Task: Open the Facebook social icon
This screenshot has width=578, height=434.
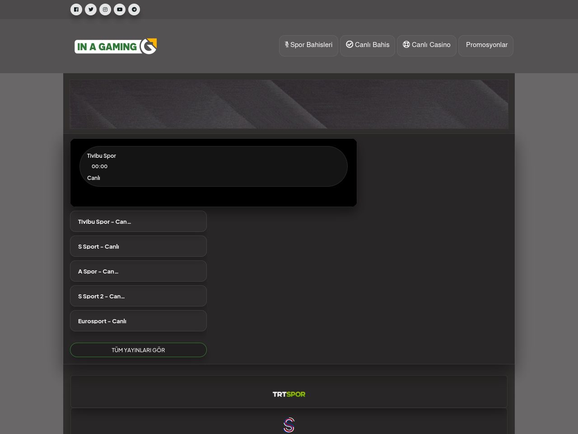Action: [76, 9]
